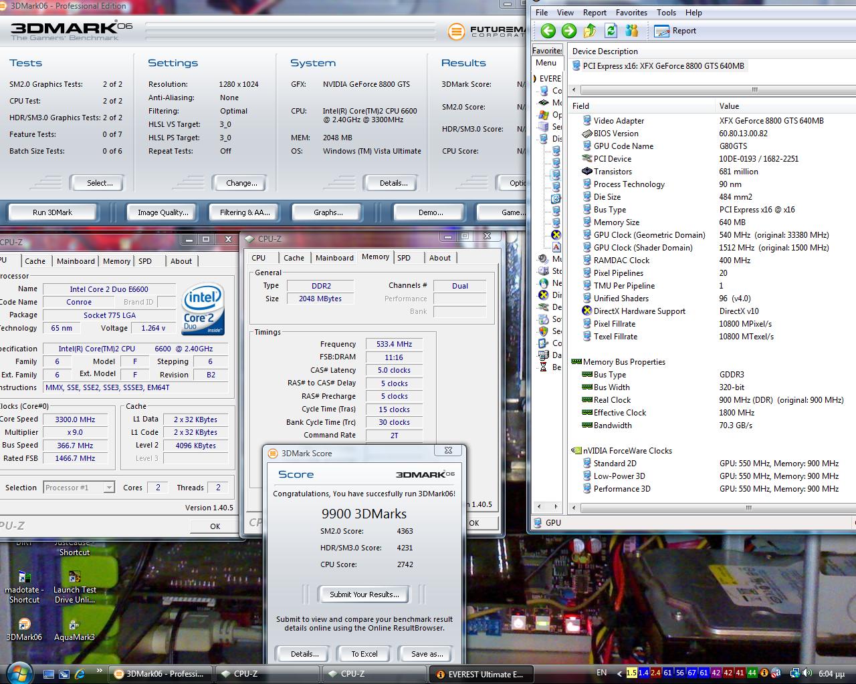Screen dimensions: 856x684
Task: Click Details in 3DMark Score dialog
Action: click(x=304, y=654)
